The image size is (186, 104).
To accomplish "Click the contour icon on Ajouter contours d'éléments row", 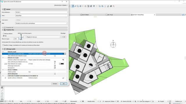I will click(63, 78).
